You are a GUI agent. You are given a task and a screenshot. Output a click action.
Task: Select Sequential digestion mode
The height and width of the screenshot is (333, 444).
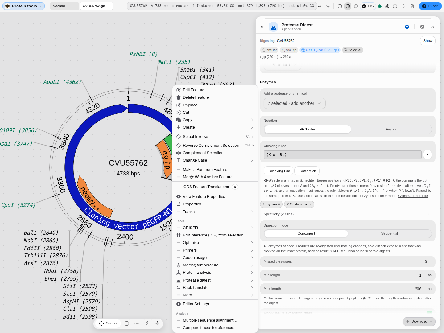[x=389, y=233]
